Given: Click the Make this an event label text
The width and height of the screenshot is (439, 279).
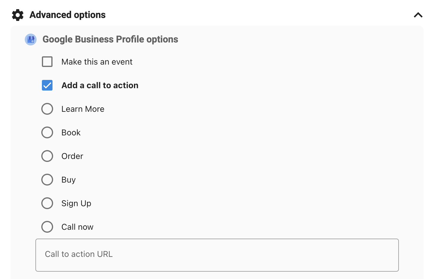Looking at the screenshot, I should (97, 62).
